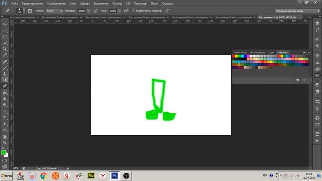Select the Hand tool
322x181 pixels.
[x=5, y=137]
